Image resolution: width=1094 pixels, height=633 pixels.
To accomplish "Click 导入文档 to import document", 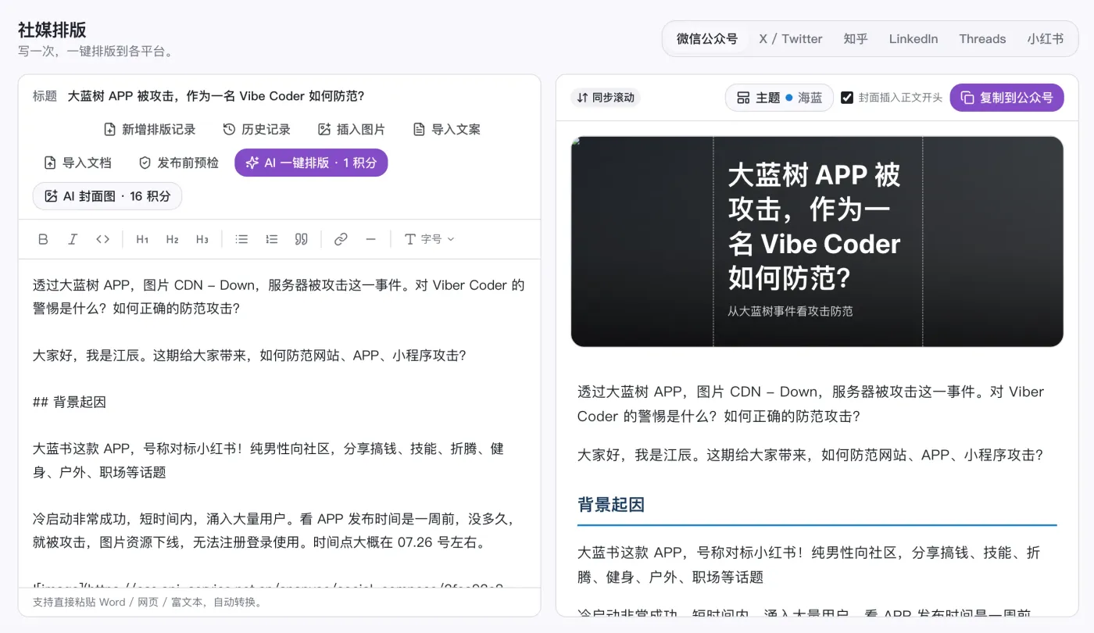I will tap(77, 163).
